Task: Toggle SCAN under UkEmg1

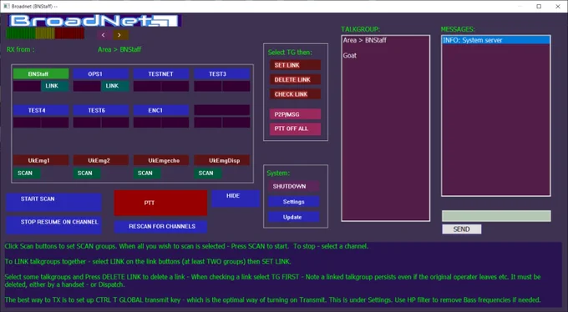Action: (27, 173)
